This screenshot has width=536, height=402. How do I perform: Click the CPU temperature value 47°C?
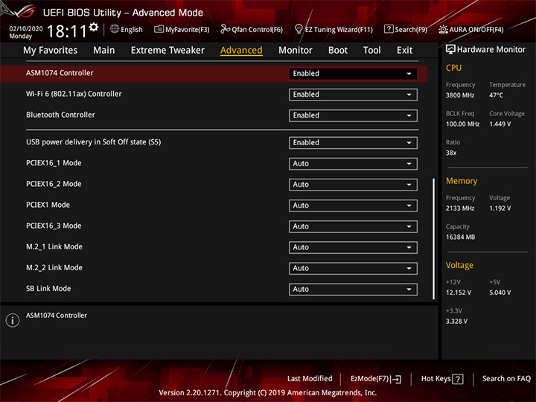[x=496, y=95]
